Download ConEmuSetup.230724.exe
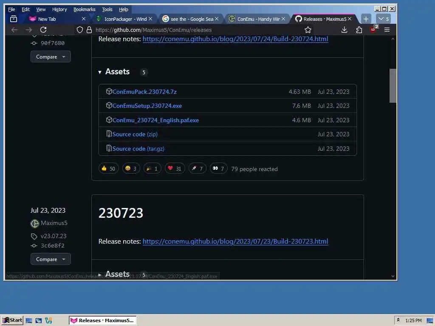 147,106
